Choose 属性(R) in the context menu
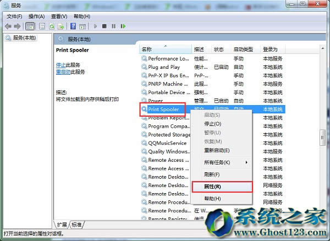Viewport: 330px width, 241px height. coord(222,187)
